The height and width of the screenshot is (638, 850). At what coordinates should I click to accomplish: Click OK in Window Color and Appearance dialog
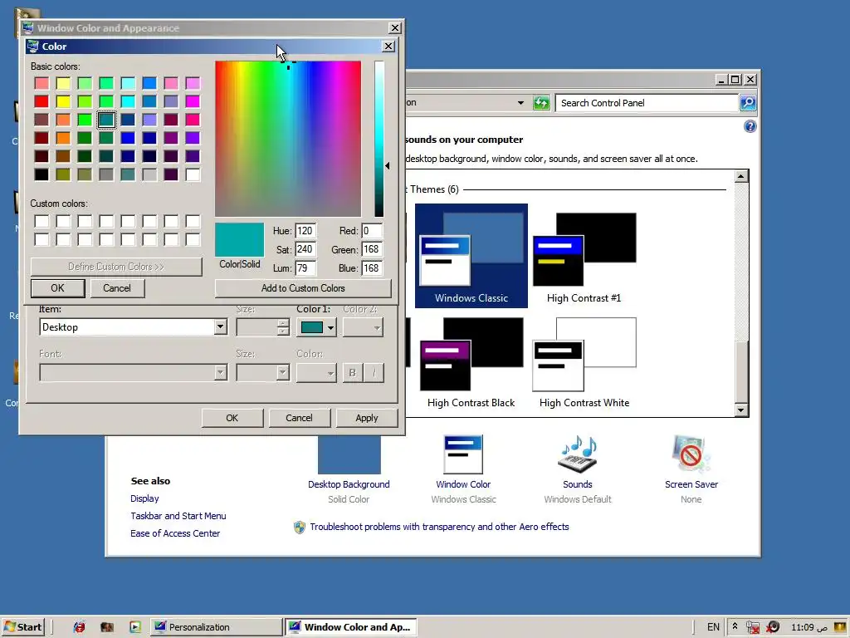(x=232, y=418)
